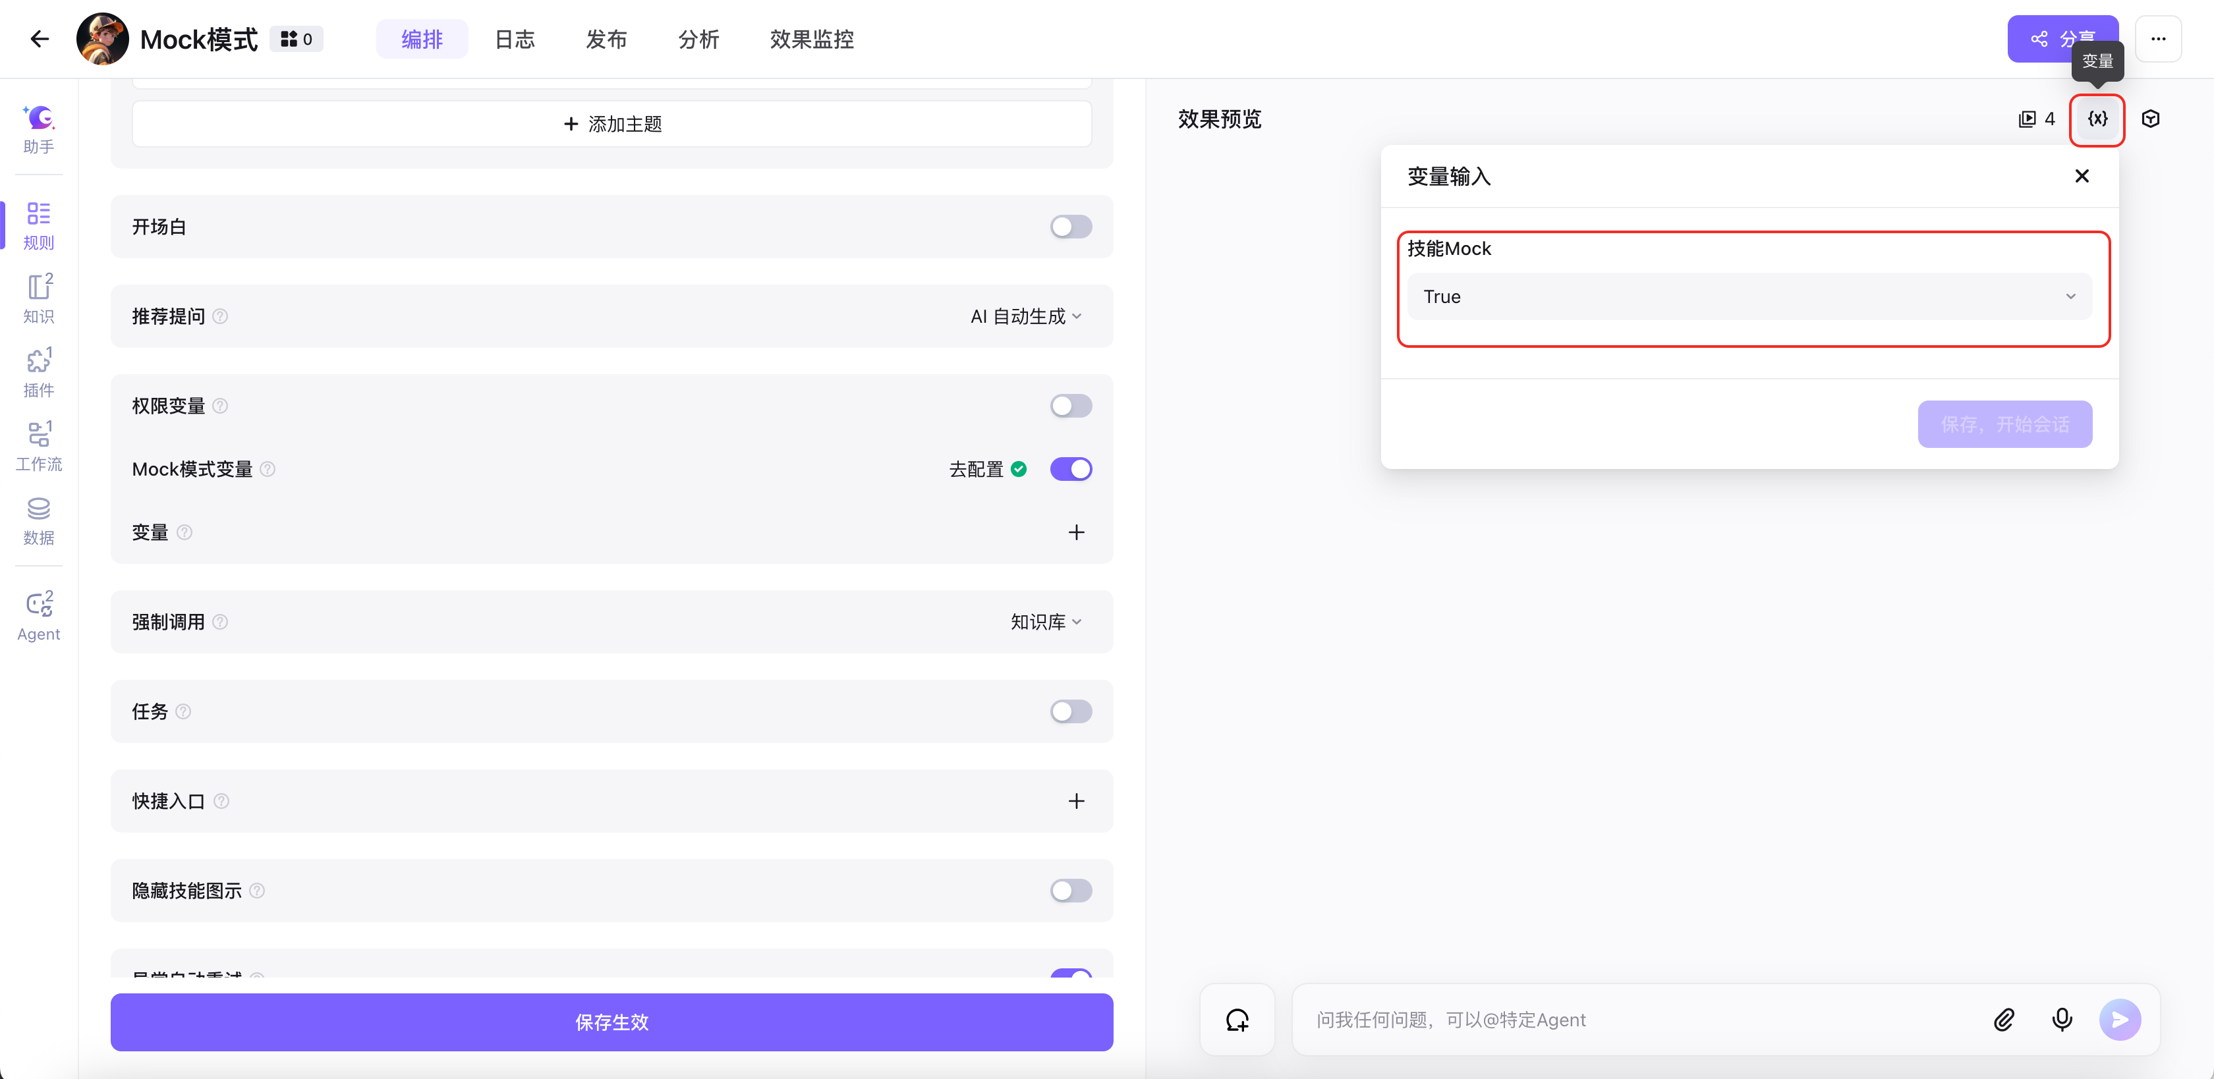Start a new chat with bubble-plus icon
This screenshot has height=1079, width=2214.
tap(1237, 1019)
